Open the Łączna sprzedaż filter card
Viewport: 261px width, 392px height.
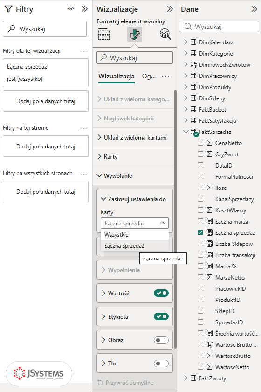pyautogui.click(x=46, y=73)
